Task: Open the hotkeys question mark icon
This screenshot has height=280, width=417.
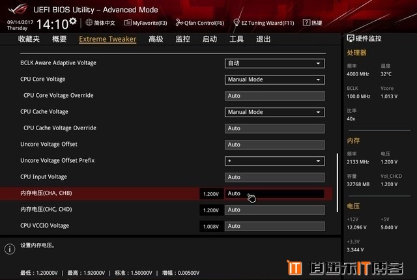Action: [306, 23]
